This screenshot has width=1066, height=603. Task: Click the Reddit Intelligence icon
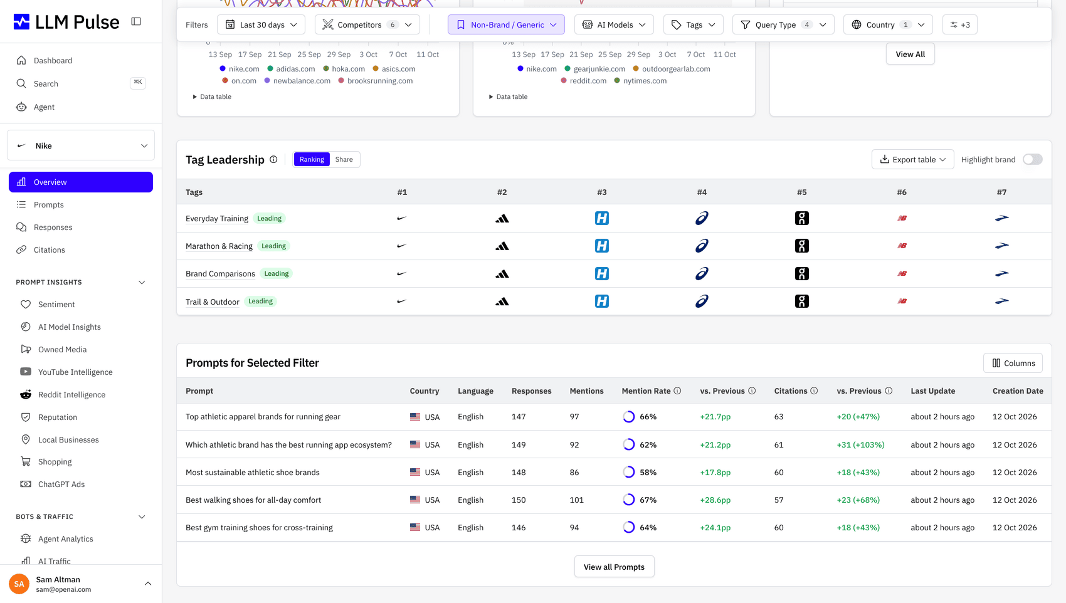[x=26, y=395]
